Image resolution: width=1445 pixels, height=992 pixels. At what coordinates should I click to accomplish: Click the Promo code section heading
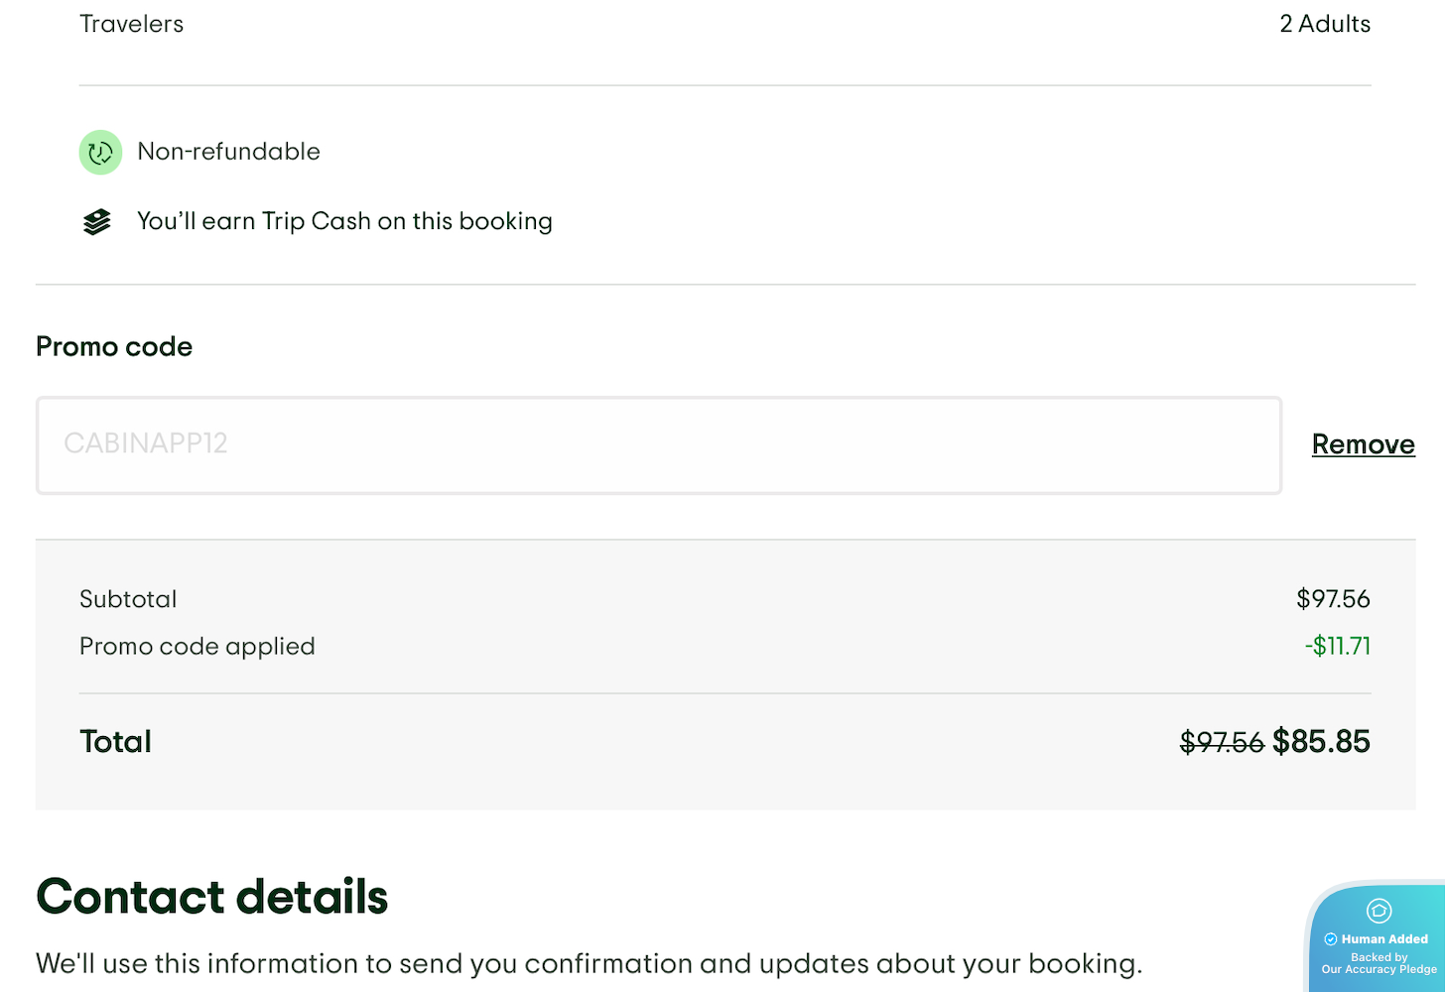[113, 346]
